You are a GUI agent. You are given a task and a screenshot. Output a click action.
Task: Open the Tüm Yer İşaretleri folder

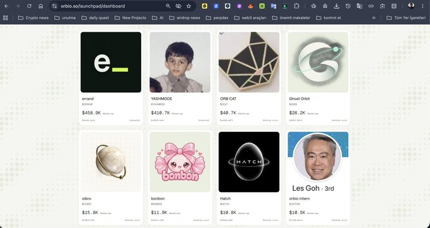click(406, 18)
